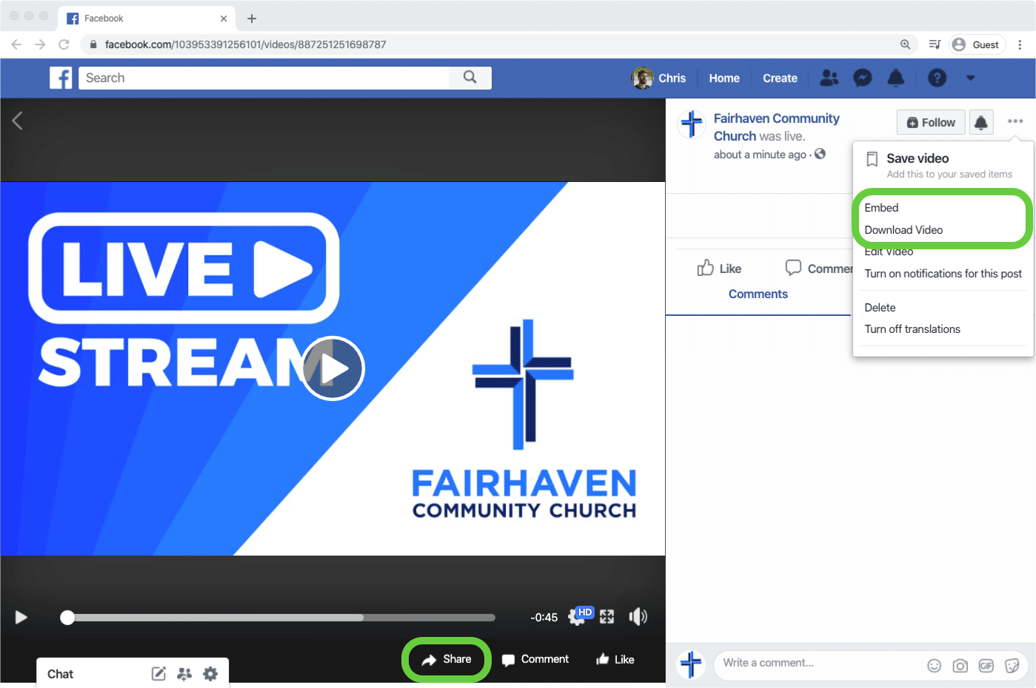Play the video using the center play button

coord(332,368)
